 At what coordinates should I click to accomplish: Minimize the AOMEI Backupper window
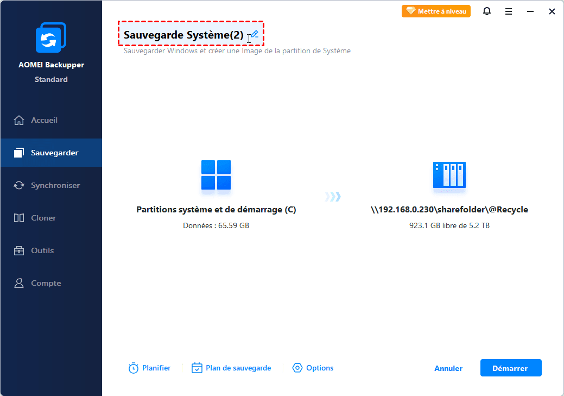pyautogui.click(x=530, y=11)
